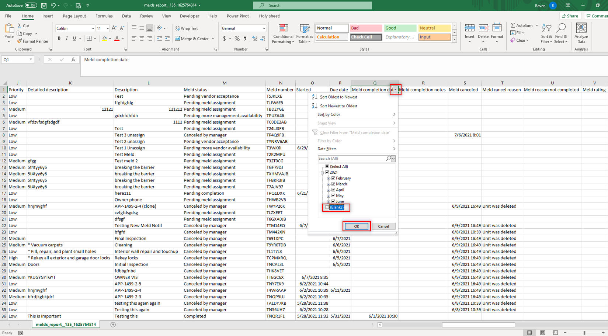Screen dimensions: 608x336
Task: Open the font name dropdown
Action: [x=93, y=28]
